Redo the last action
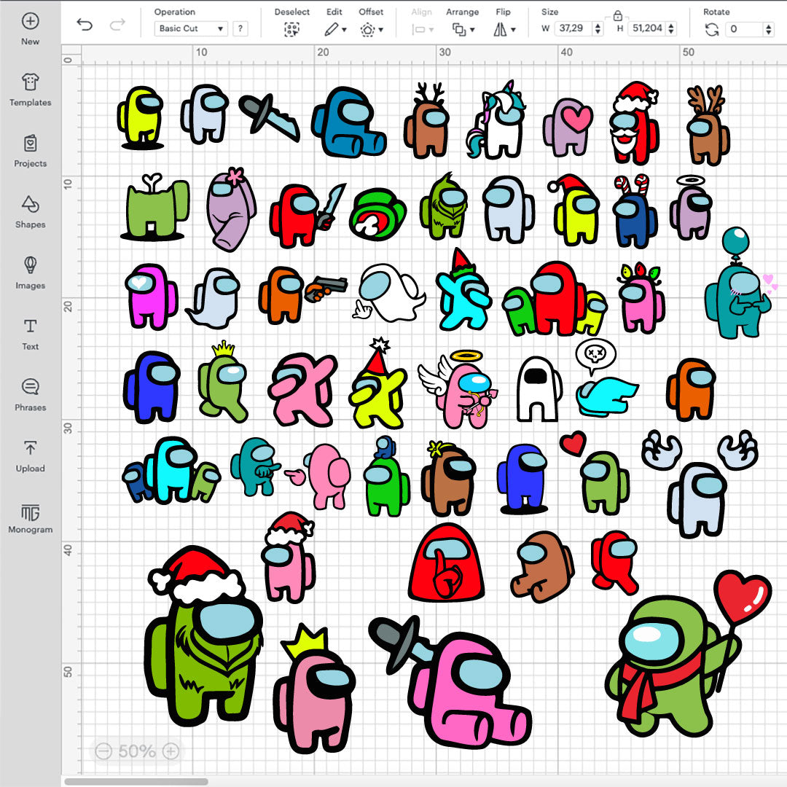The height and width of the screenshot is (787, 787). [x=117, y=24]
